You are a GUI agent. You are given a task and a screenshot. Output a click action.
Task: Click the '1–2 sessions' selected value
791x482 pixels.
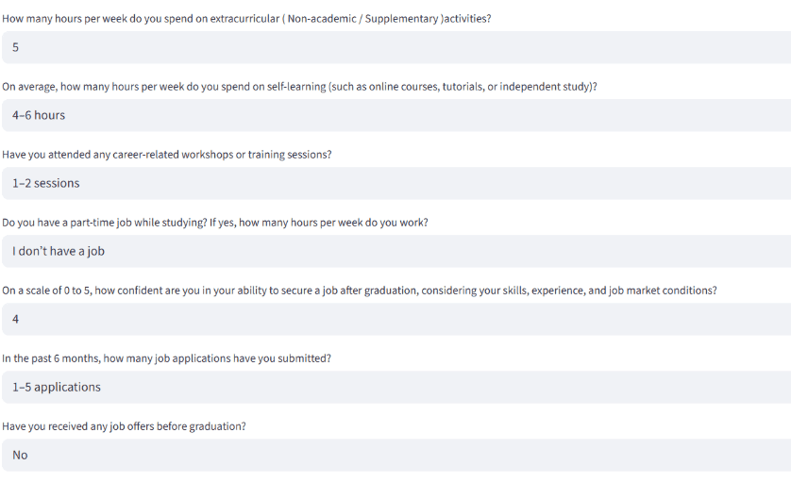[45, 183]
